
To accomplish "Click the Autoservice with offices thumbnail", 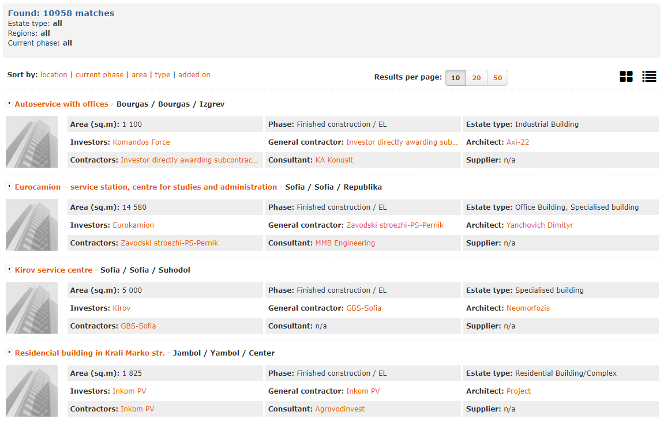I will click(x=32, y=142).
